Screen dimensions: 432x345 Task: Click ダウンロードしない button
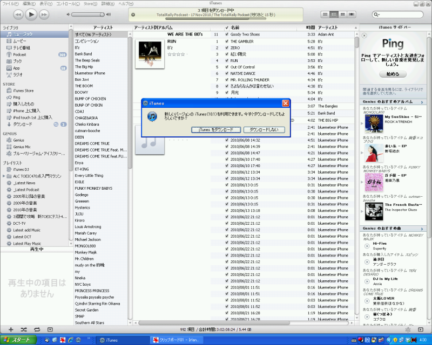(264, 129)
